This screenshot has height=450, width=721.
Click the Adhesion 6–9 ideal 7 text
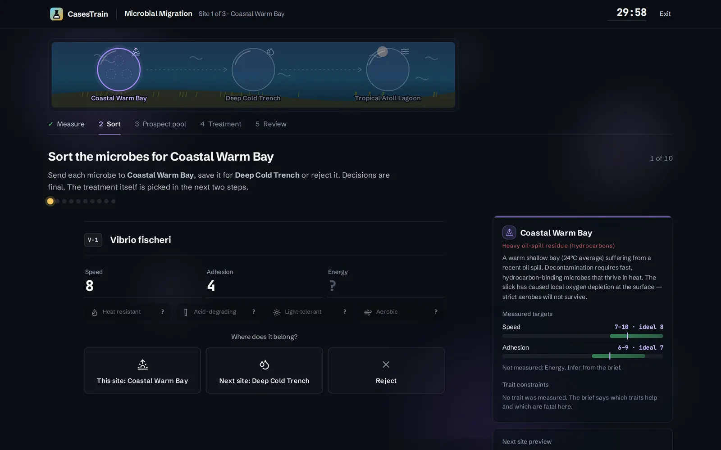[640, 348]
